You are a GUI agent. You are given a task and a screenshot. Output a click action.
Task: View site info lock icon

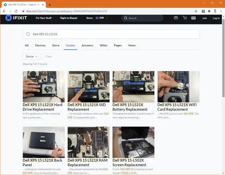pyautogui.click(x=23, y=11)
